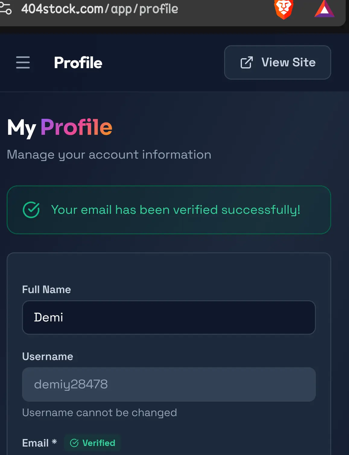Viewport: 349px width, 455px height.
Task: Click the Email required field label
Action: click(x=40, y=443)
